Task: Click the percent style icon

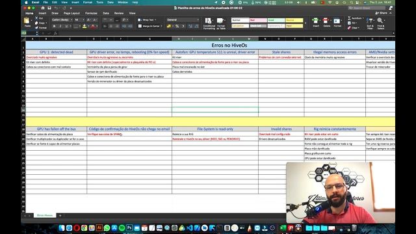Action: coord(177,26)
